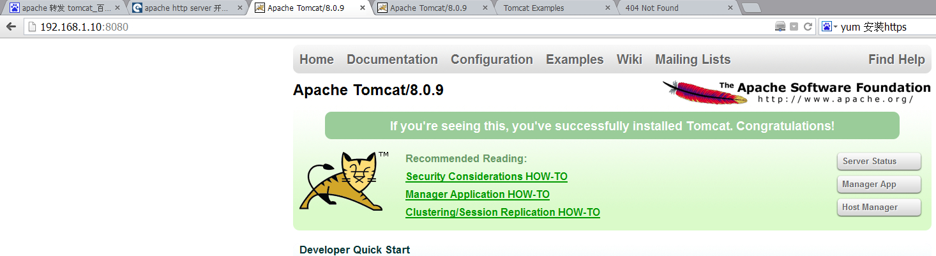
Task: Click the favicon of the 'apache http server' tab
Action: tap(137, 8)
